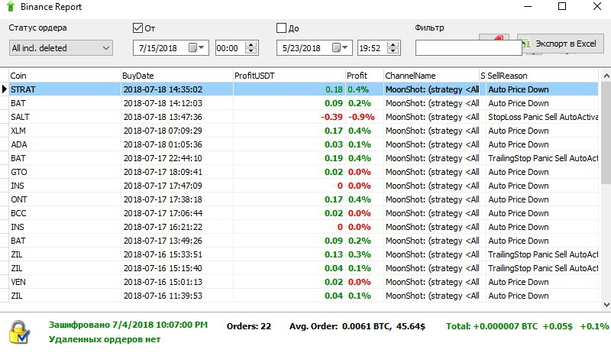The height and width of the screenshot is (356, 611).
Task: Sort by the BuyDate column header
Action: [x=177, y=76]
